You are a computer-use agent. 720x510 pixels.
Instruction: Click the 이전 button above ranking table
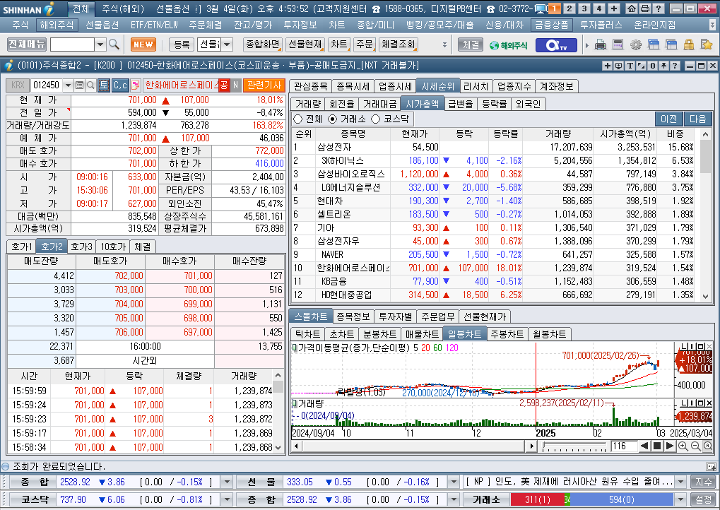pyautogui.click(x=668, y=119)
